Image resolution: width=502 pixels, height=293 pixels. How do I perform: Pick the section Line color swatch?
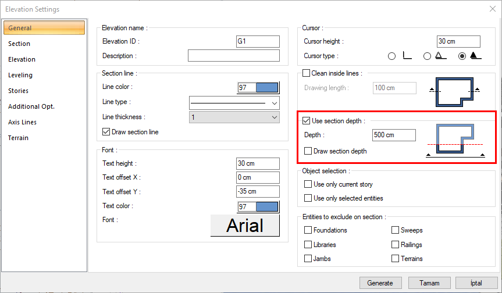[x=258, y=87]
